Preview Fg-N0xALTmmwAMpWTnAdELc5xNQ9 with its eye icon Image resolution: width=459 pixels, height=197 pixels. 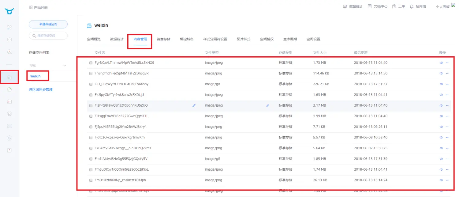[x=441, y=63]
